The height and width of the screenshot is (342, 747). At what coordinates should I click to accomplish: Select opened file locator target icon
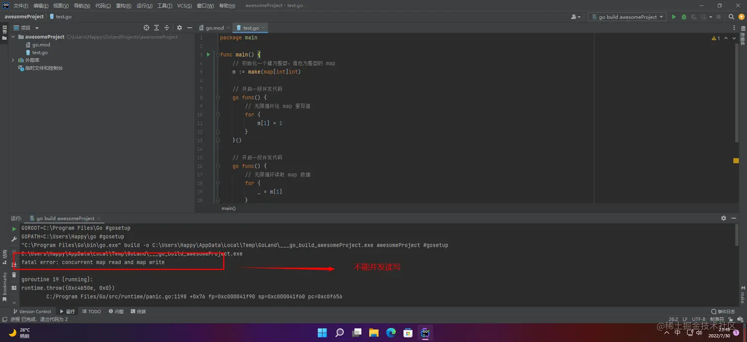(x=146, y=28)
